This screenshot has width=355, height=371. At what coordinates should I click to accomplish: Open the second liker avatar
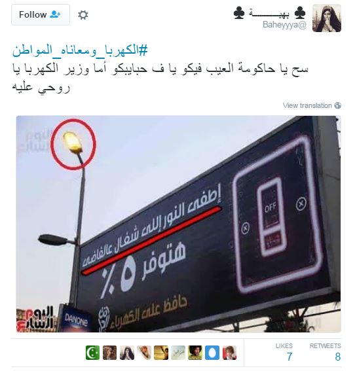click(109, 353)
